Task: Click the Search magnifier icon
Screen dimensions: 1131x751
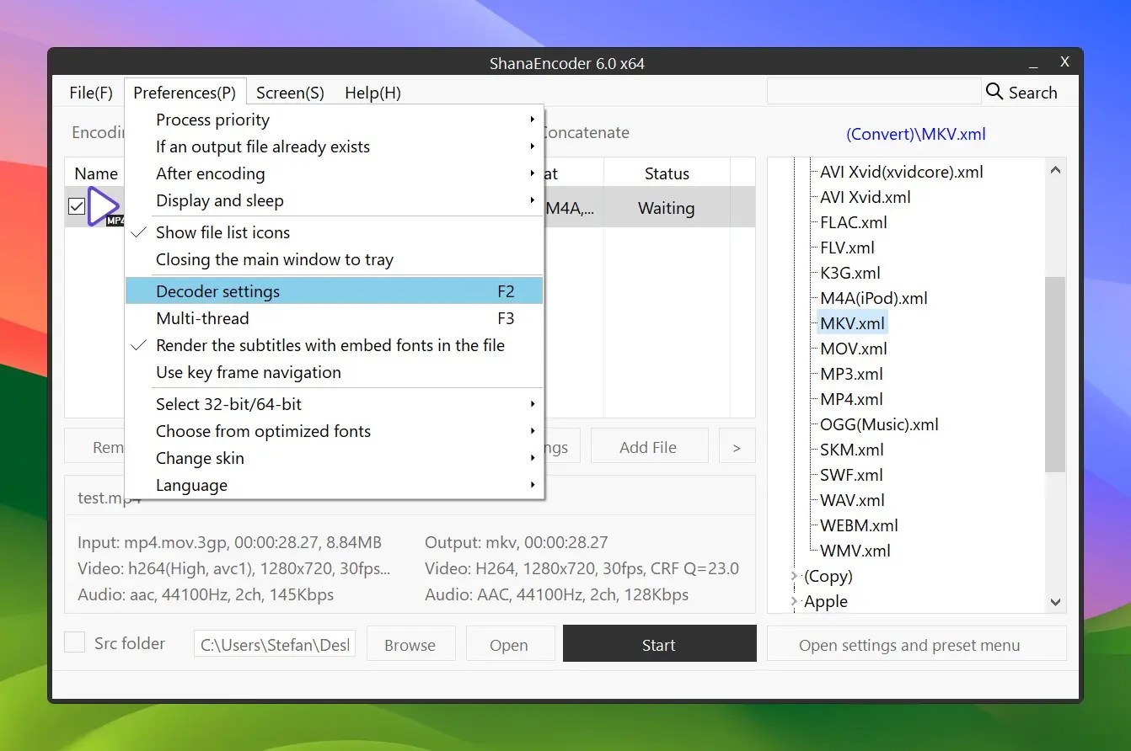Action: 994,92
